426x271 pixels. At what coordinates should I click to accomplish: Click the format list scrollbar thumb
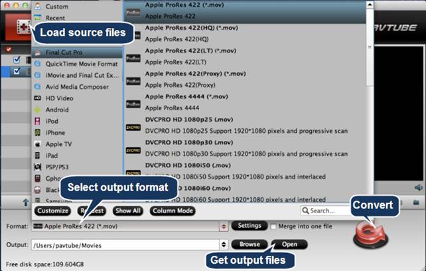[370, 46]
